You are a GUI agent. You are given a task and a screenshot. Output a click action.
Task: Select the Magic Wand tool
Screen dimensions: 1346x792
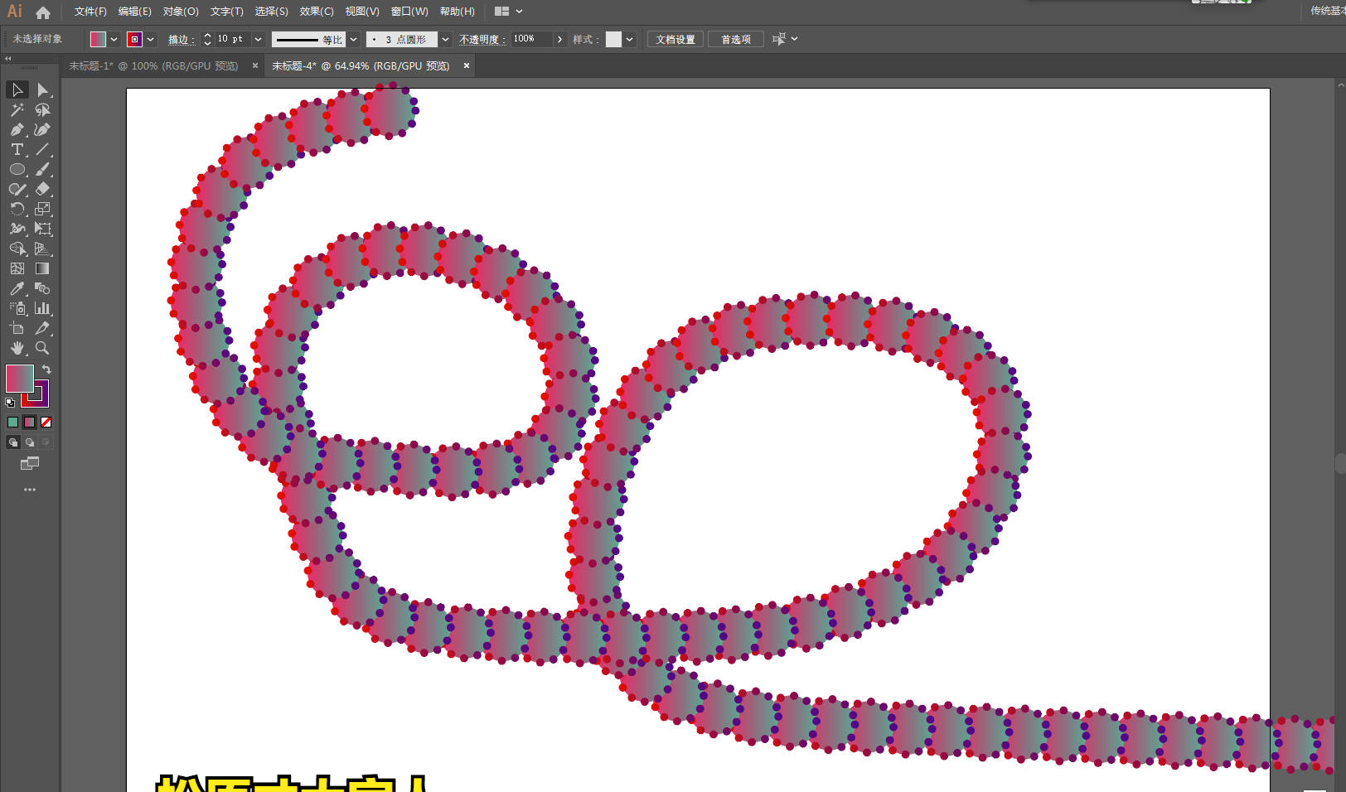[17, 109]
